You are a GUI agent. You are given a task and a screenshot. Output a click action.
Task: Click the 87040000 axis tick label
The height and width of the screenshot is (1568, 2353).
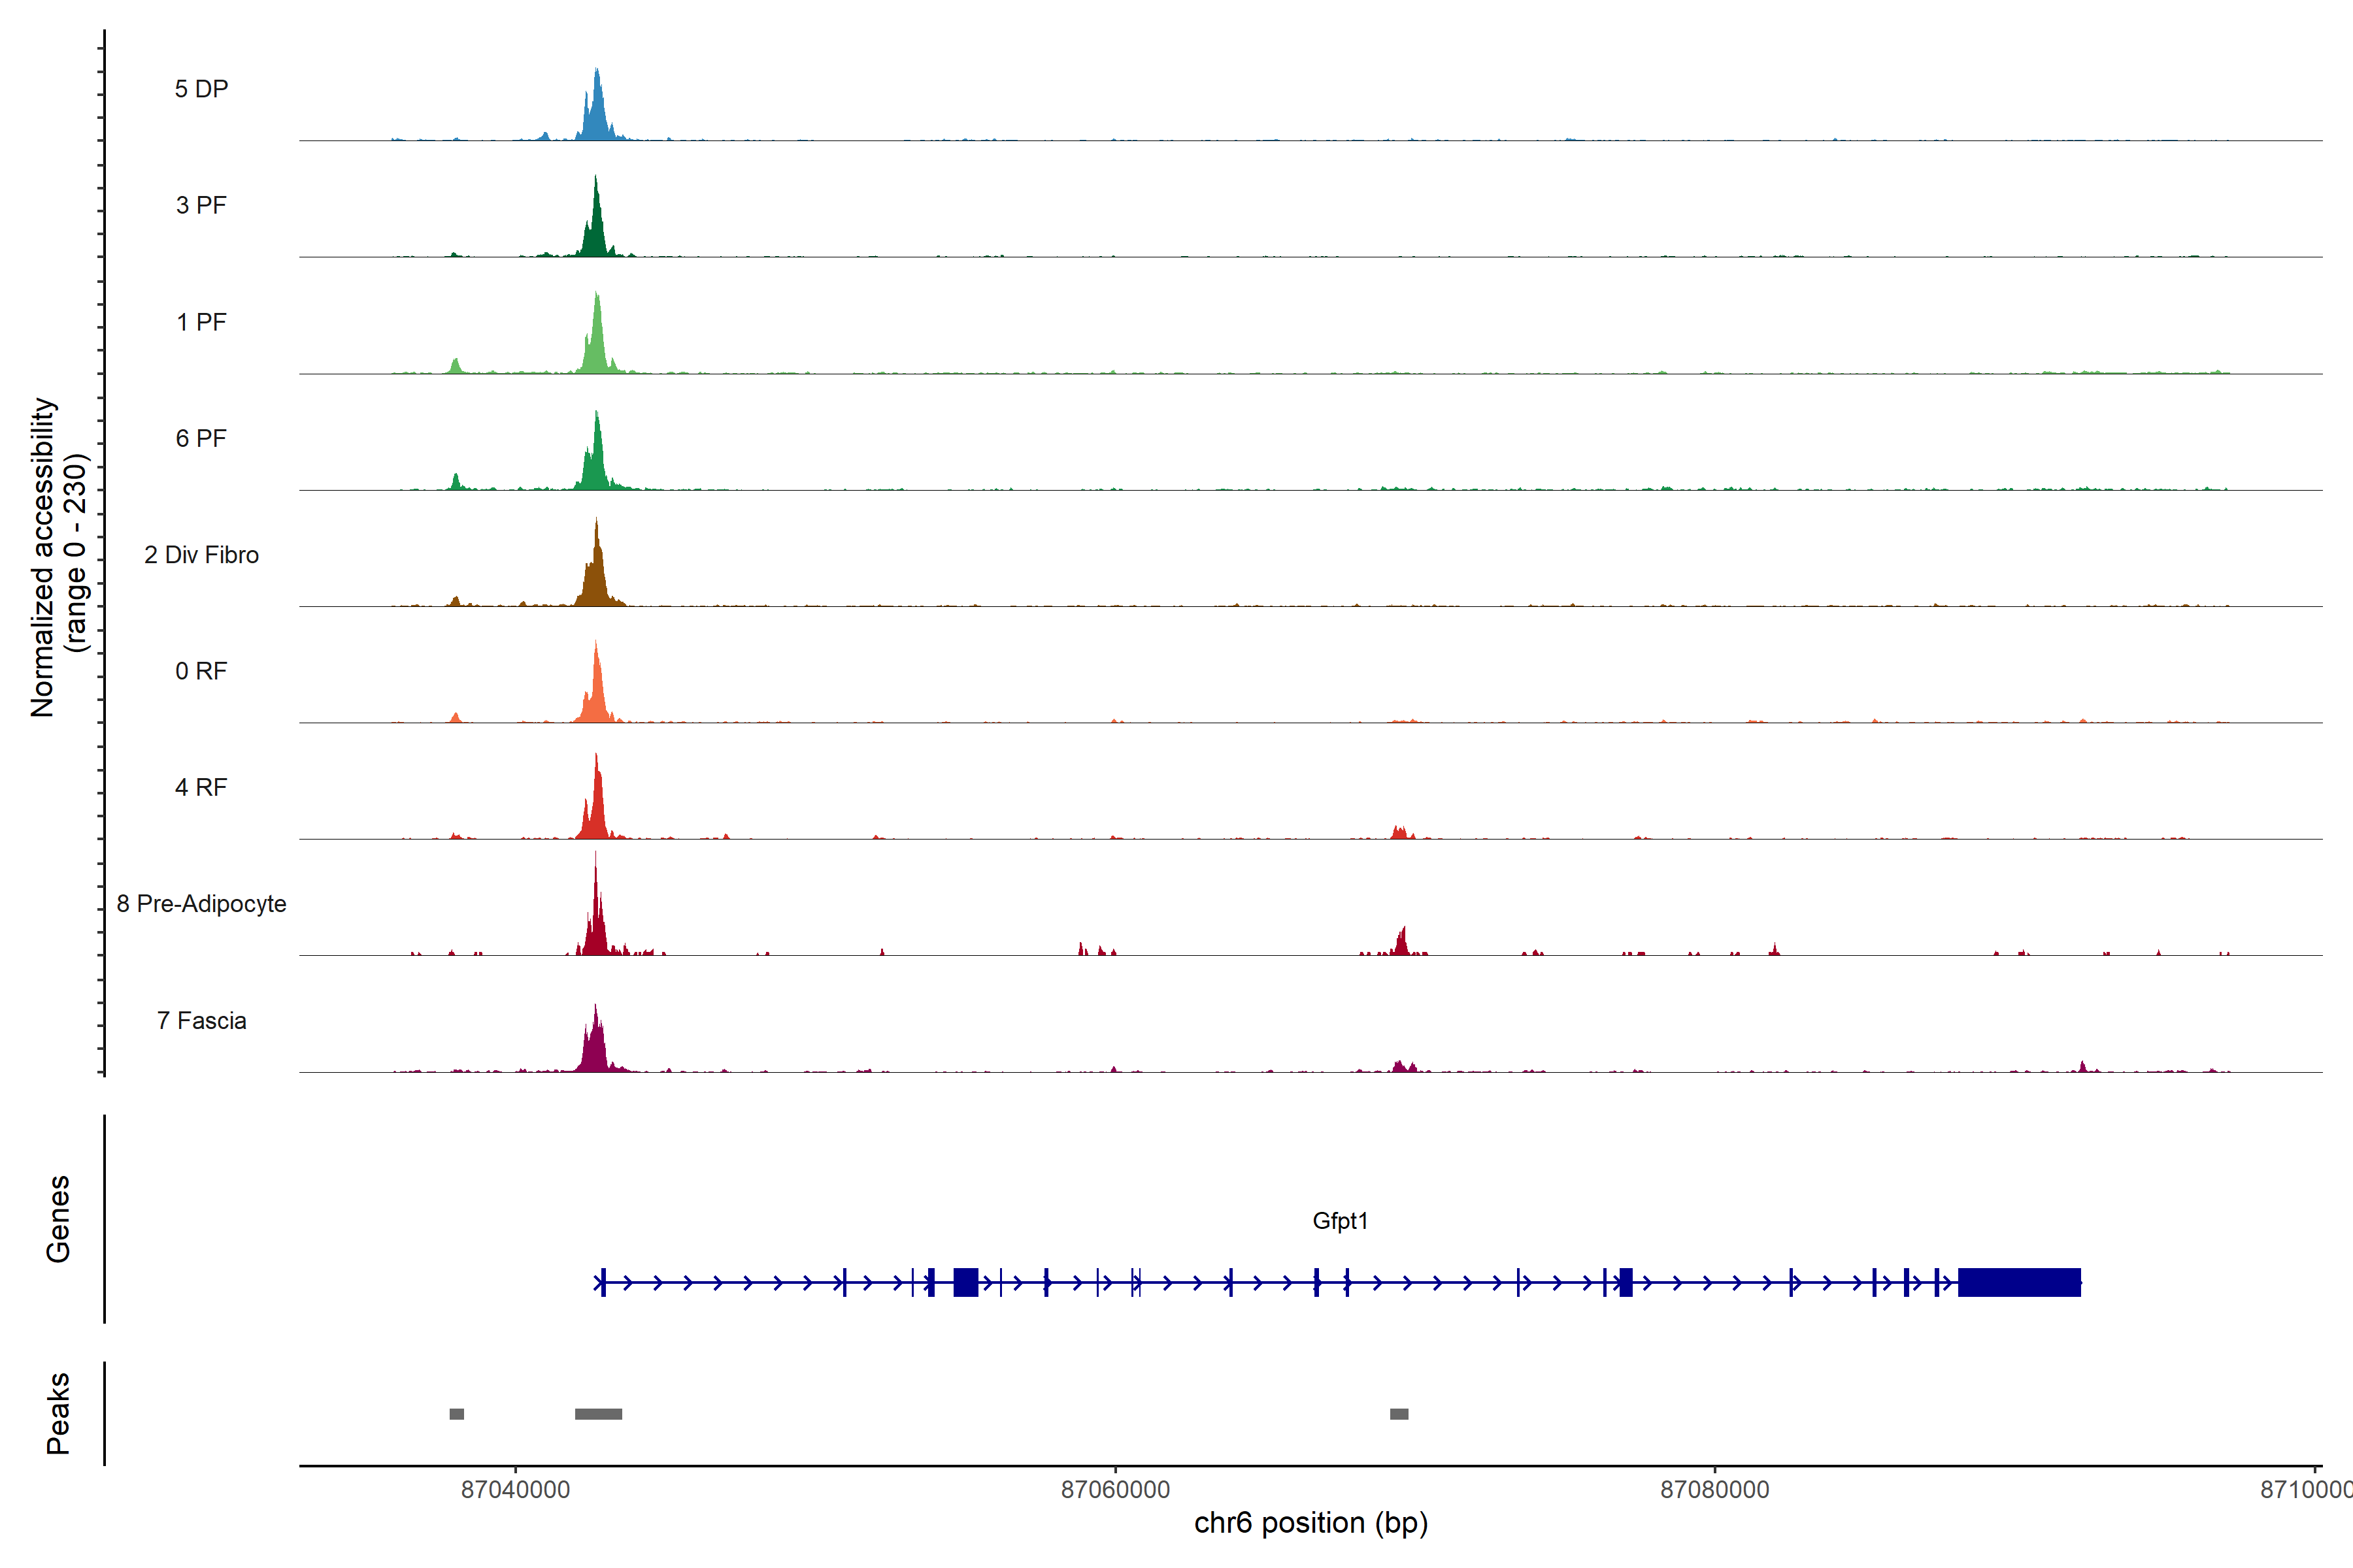[x=515, y=1489]
